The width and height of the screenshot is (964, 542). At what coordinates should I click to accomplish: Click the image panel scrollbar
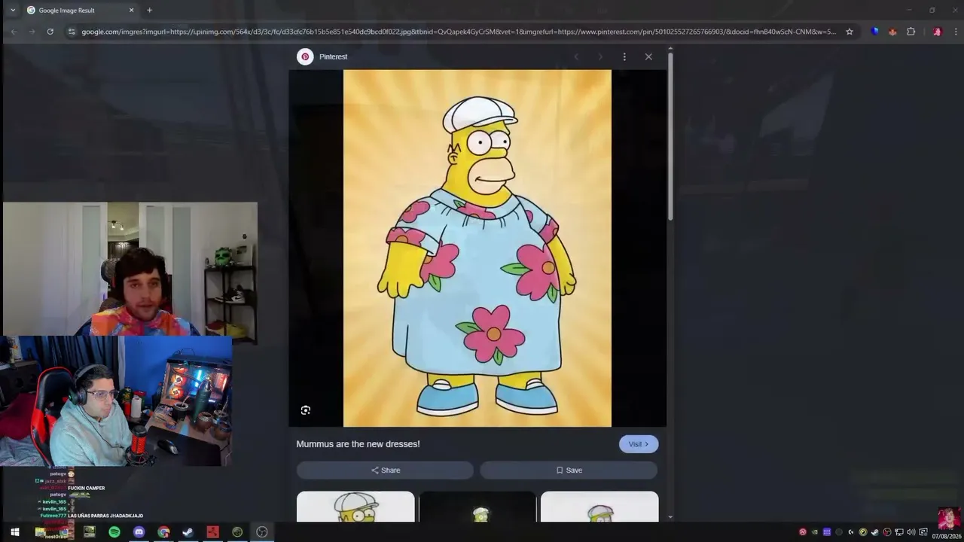(x=670, y=135)
